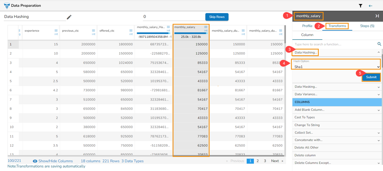Expand the Data Masking section

(x=336, y=87)
